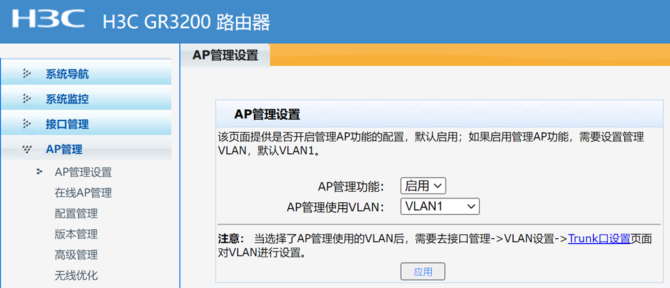Select AP管理设置 in the sidebar
Screen dimensions: 670x288
83,172
